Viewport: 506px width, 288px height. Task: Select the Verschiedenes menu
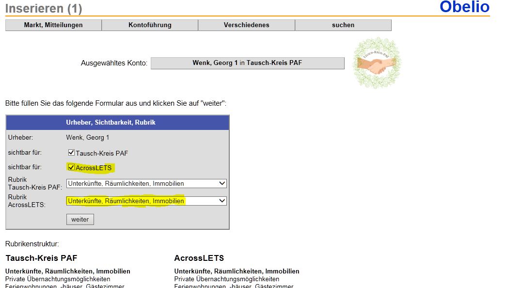[246, 25]
